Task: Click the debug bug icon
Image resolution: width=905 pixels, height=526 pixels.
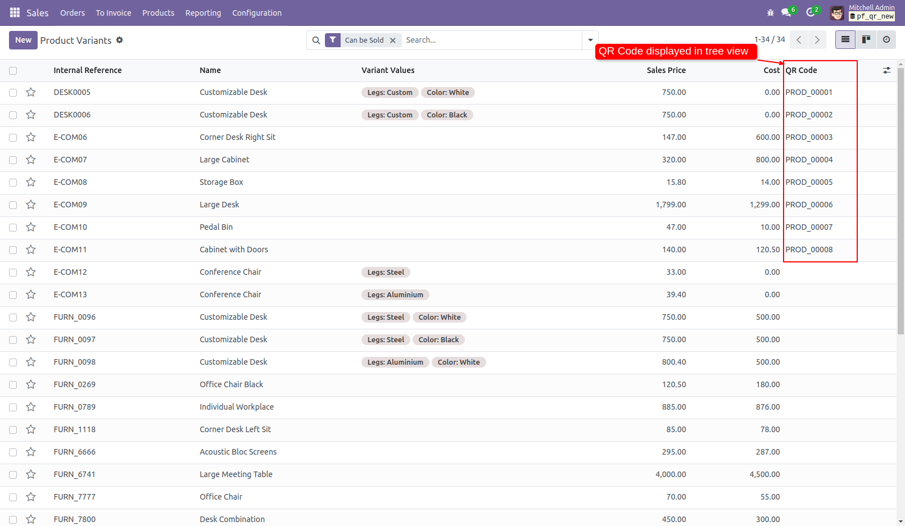Action: [770, 12]
